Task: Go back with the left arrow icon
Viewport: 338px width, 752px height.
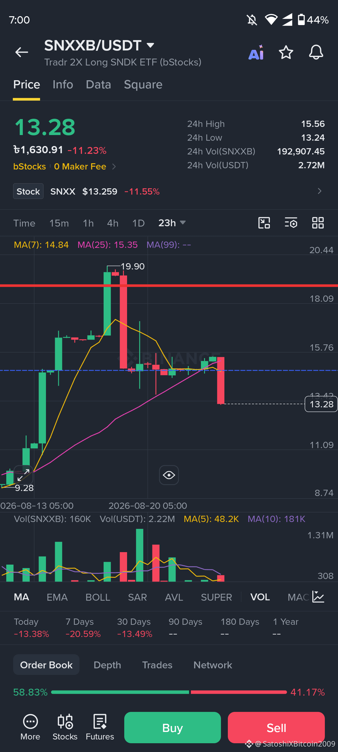Action: (22, 52)
